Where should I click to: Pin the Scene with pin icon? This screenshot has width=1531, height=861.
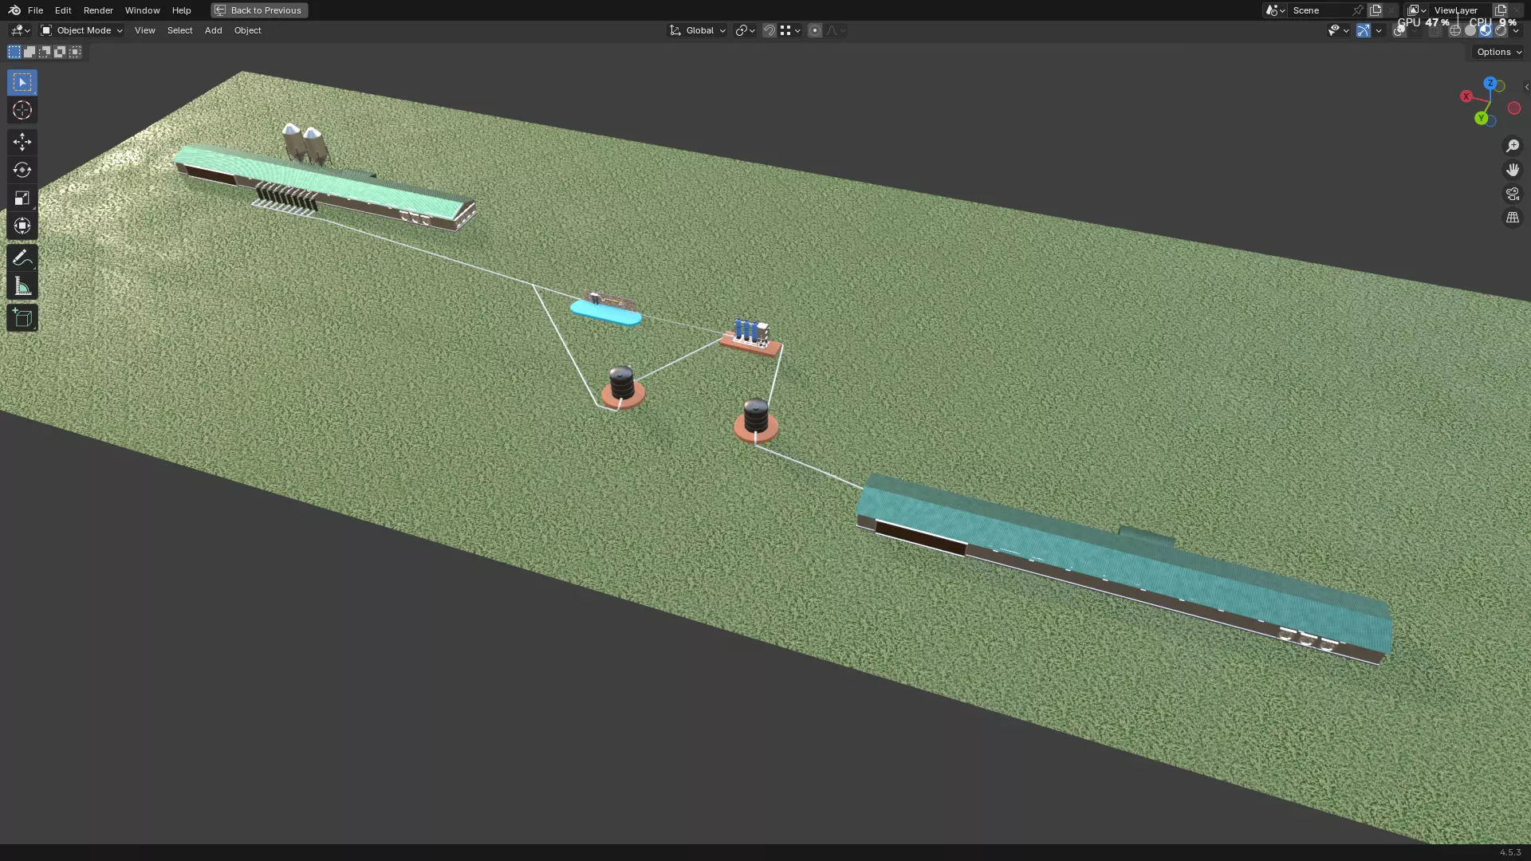tap(1357, 10)
